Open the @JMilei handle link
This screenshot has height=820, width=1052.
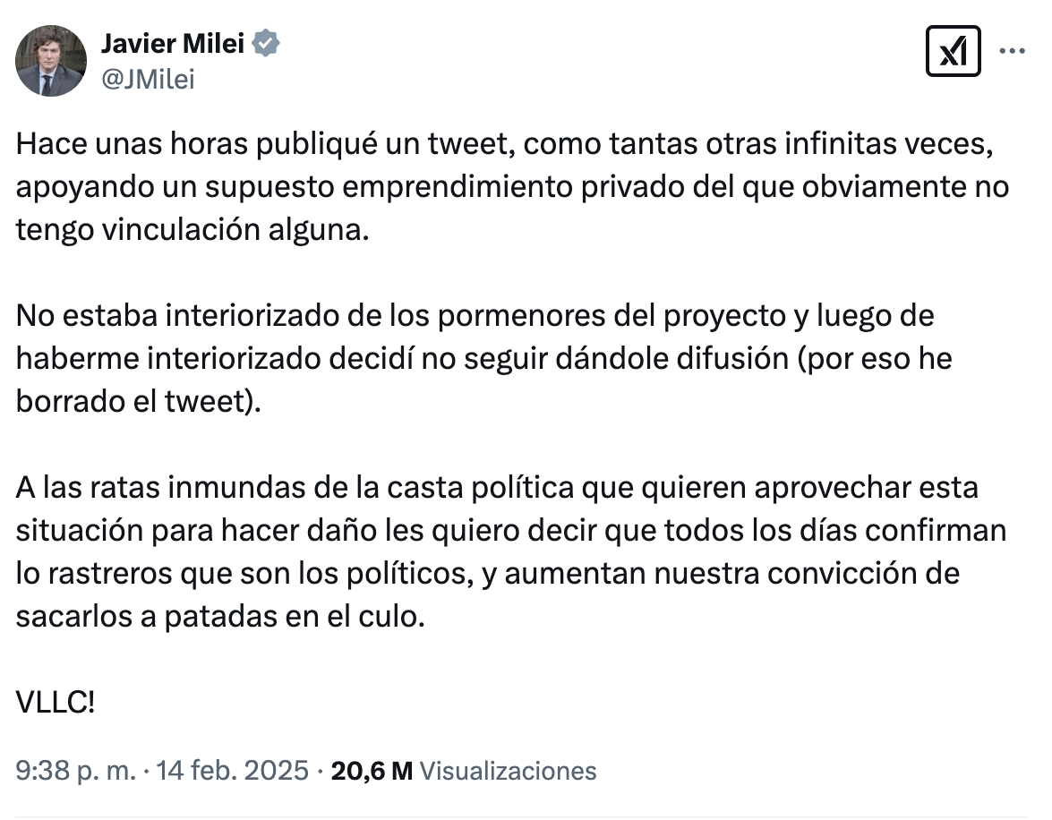148,79
